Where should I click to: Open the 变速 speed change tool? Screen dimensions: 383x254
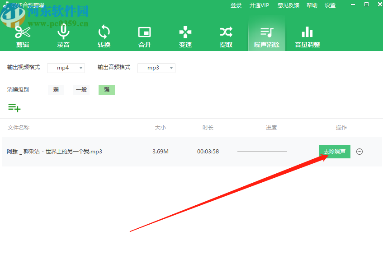[x=185, y=37]
